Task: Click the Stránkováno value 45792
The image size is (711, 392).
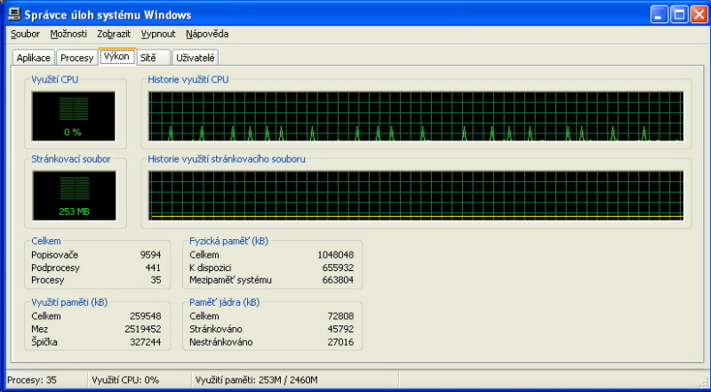Action: pos(341,329)
